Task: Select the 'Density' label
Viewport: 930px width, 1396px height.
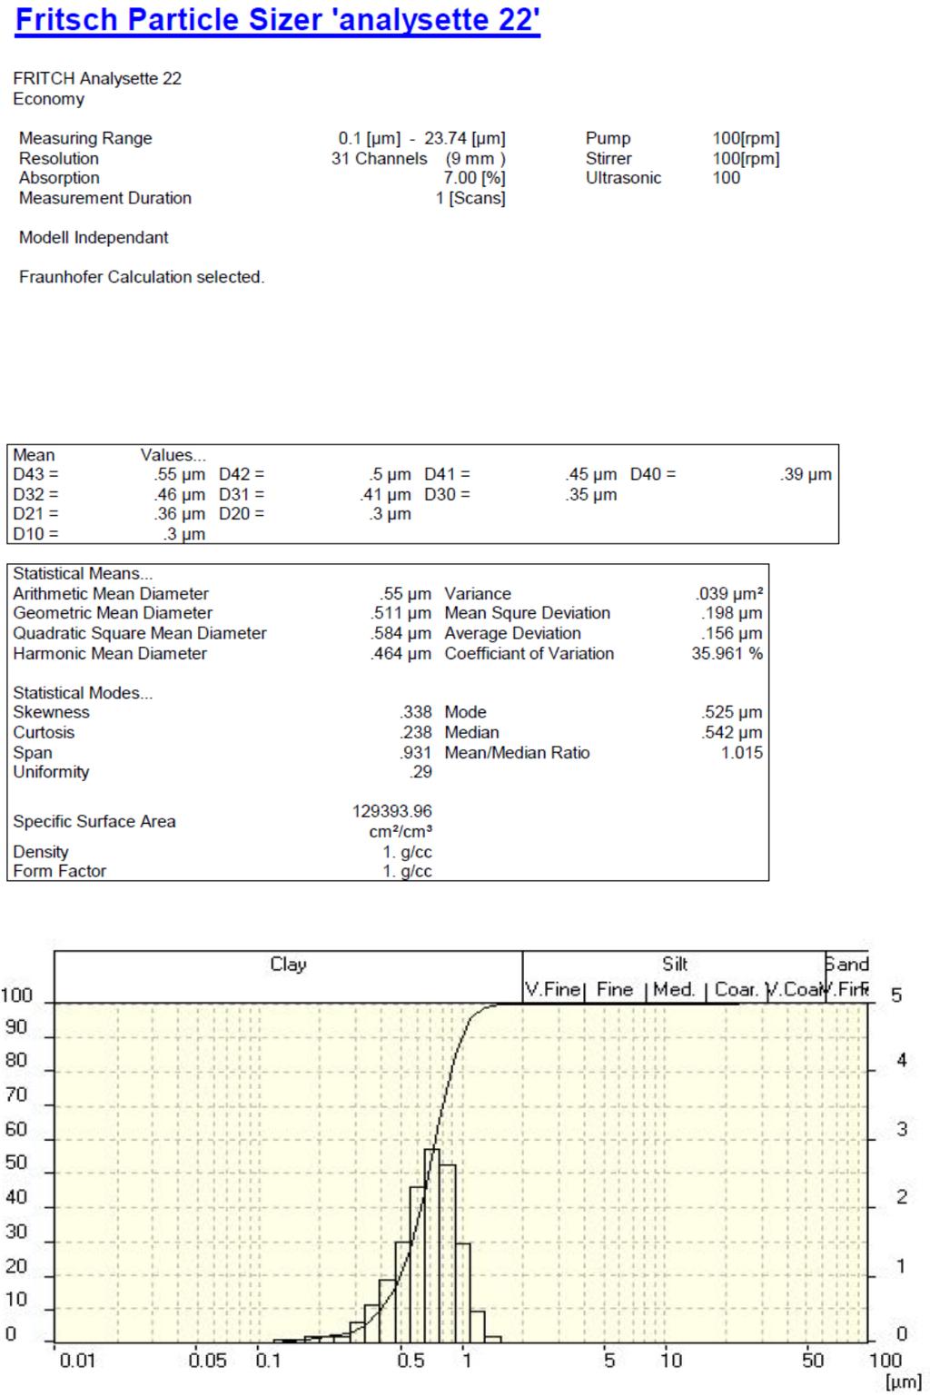Action: (41, 853)
